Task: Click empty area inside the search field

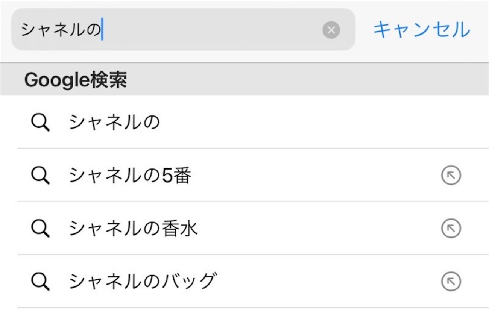Action: (x=211, y=30)
